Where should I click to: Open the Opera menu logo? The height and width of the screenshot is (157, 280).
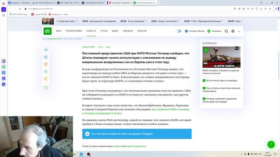tap(3, 3)
